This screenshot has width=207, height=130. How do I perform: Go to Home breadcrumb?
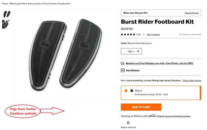click(5, 3)
